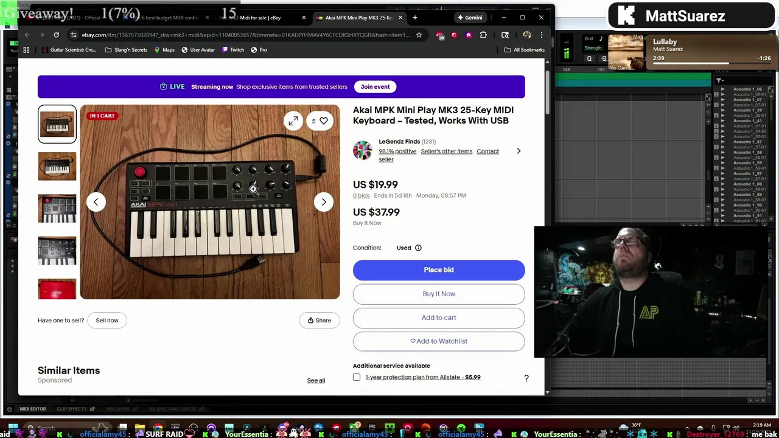Screen dimensions: 779x438
Task: Select the second keyboard photo thumbnail
Action: pyautogui.click(x=57, y=166)
